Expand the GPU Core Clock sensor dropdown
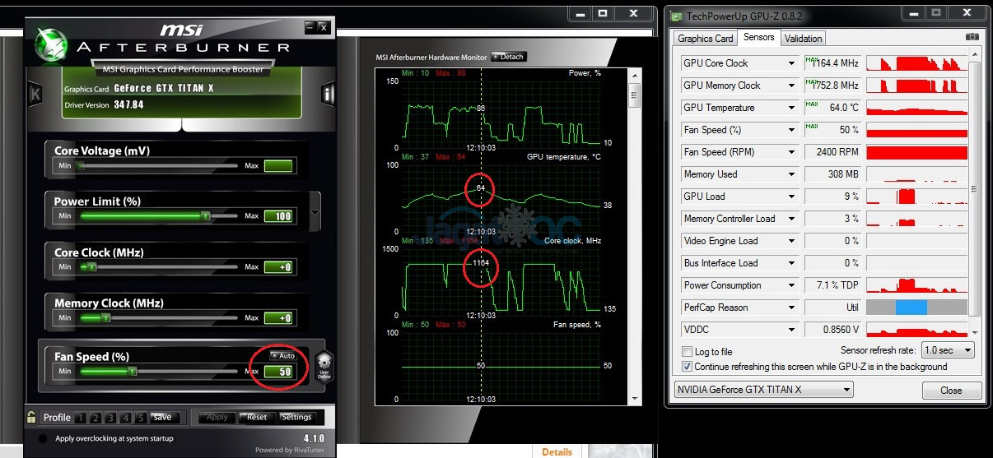Viewport: 993px width, 458px height. tap(791, 63)
